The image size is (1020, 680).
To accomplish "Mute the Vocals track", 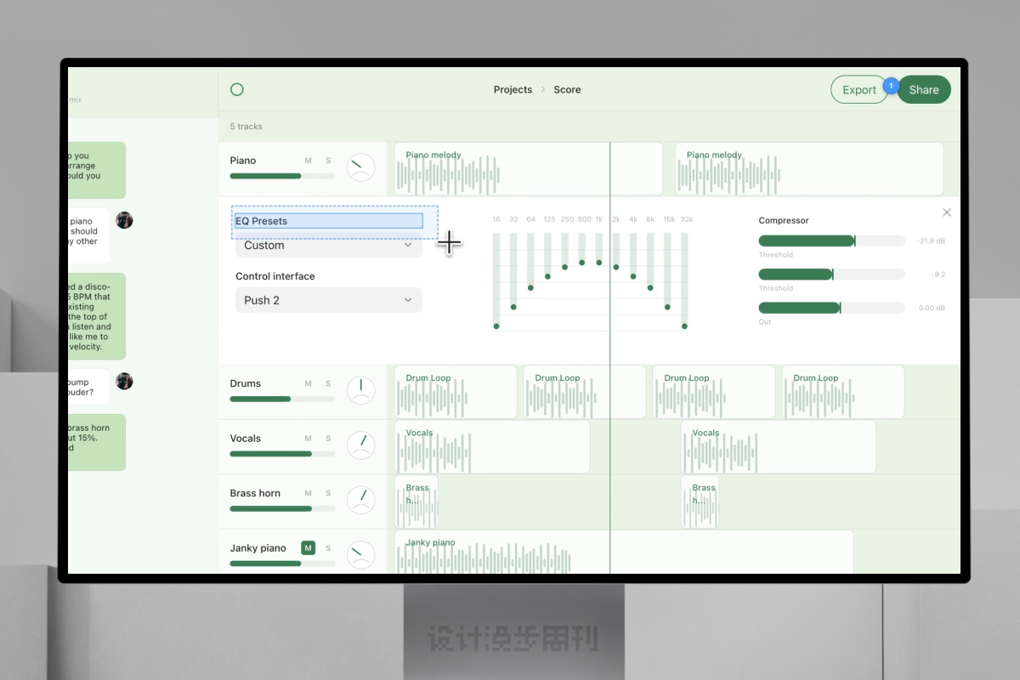I will pyautogui.click(x=308, y=439).
